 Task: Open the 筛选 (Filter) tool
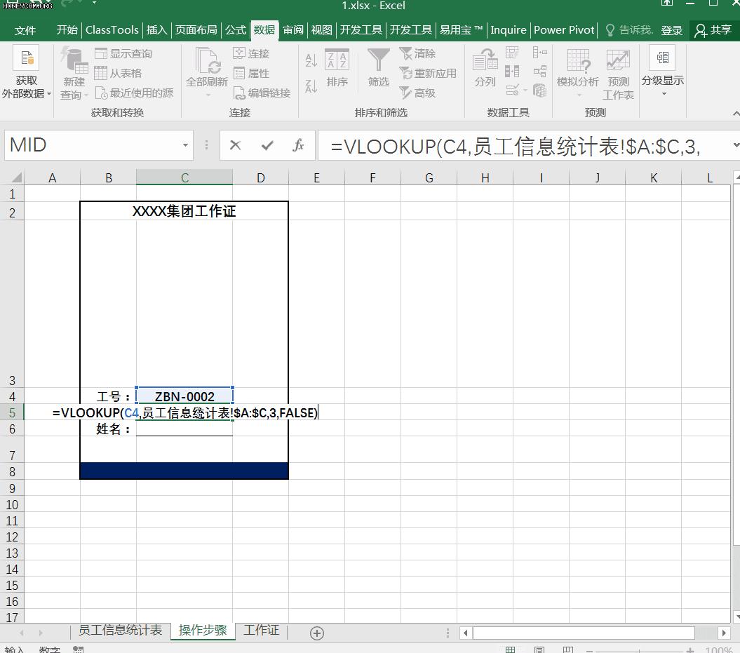378,70
